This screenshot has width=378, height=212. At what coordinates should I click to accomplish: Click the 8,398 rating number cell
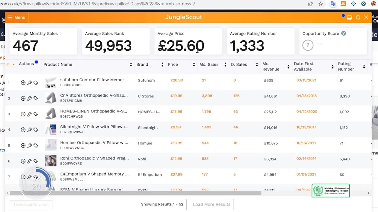(345, 96)
